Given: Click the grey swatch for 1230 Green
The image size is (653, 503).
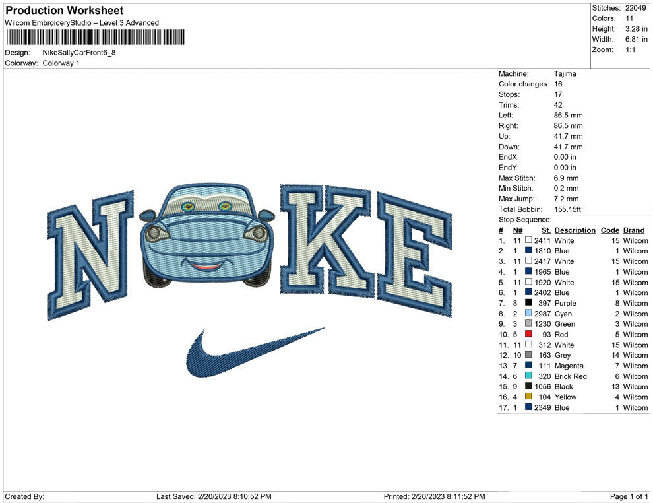Looking at the screenshot, I should click(528, 323).
